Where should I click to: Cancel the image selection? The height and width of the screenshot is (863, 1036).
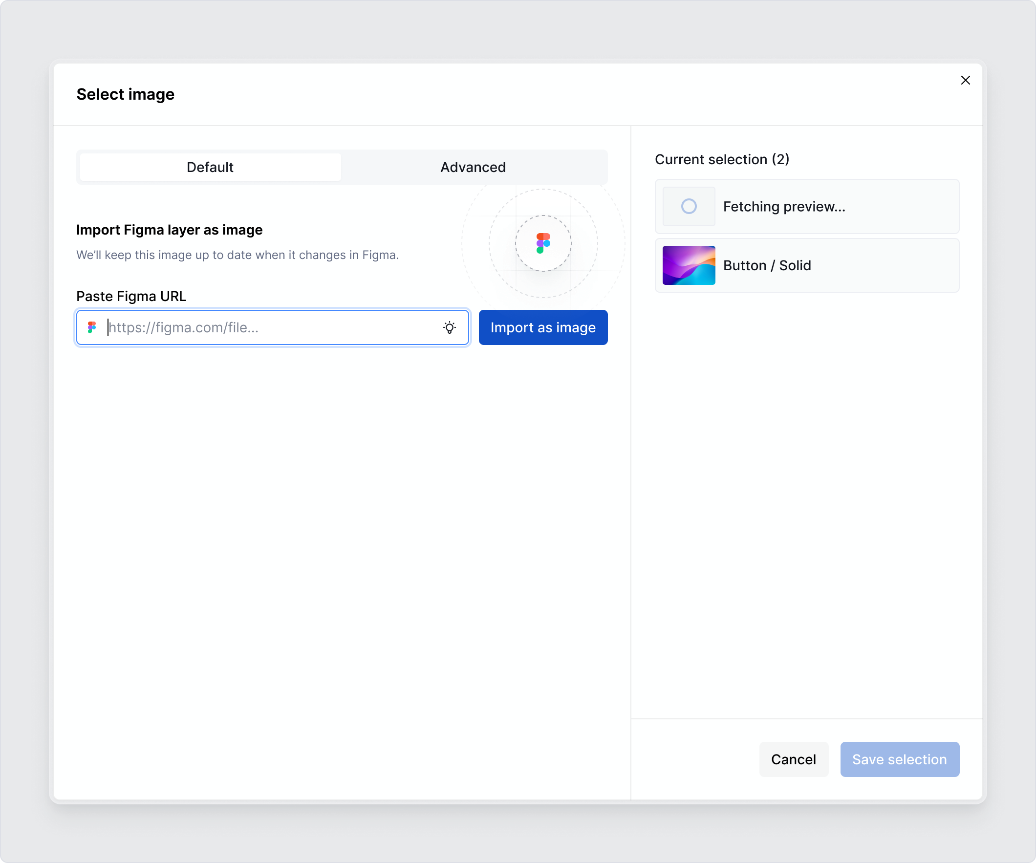793,759
